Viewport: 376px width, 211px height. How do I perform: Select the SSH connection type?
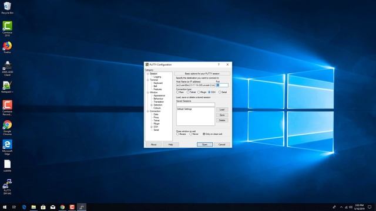pyautogui.click(x=209, y=92)
